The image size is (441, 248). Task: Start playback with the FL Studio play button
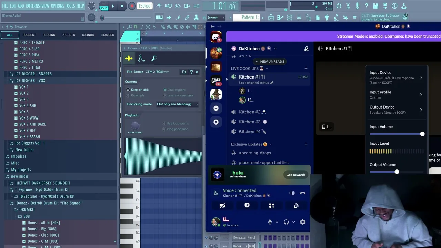pos(113,6)
